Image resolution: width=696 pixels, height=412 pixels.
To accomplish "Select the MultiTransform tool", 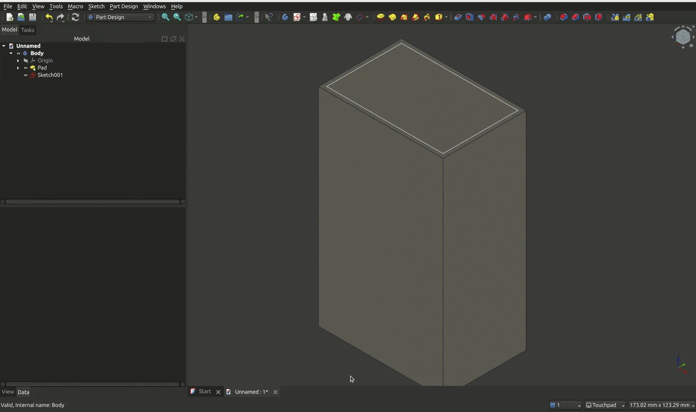I will click(650, 17).
